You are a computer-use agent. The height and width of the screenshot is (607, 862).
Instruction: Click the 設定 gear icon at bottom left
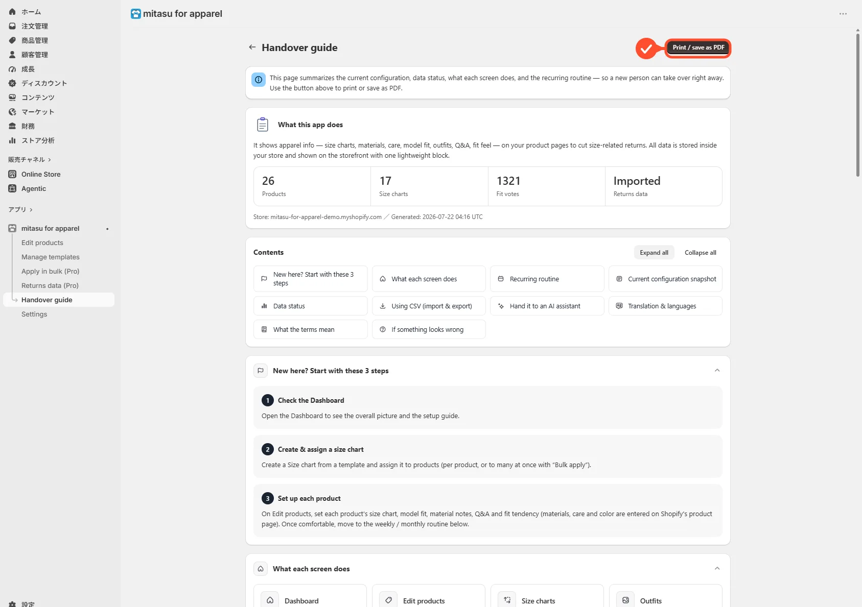click(x=12, y=604)
